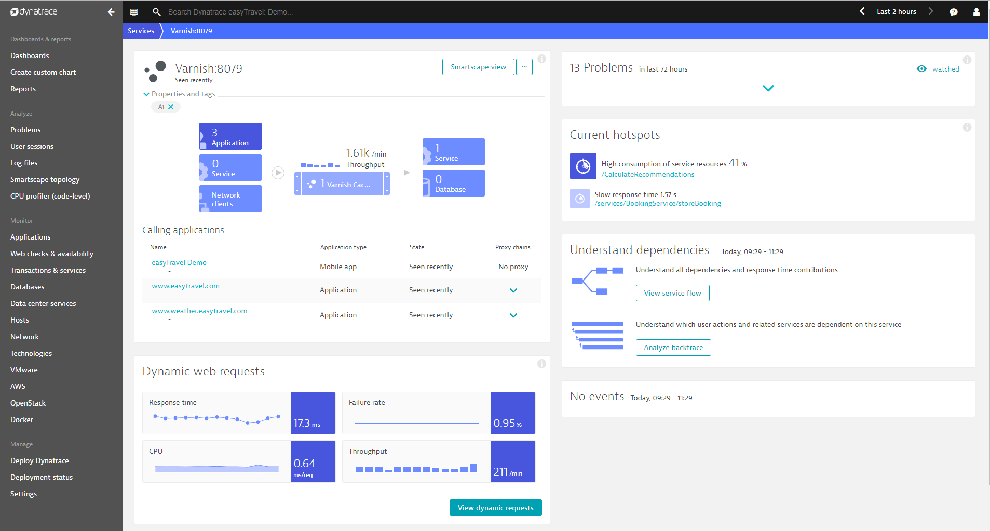Image resolution: width=990 pixels, height=531 pixels.
Task: Click the 3 Application tile
Action: click(x=230, y=136)
